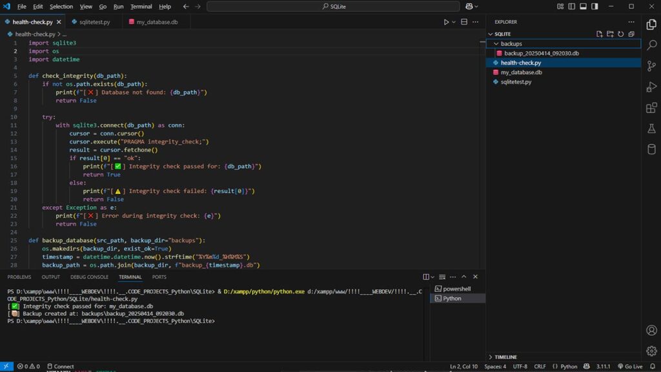661x372 pixels.
Task: Click Connect in the status bar
Action: coord(61,367)
